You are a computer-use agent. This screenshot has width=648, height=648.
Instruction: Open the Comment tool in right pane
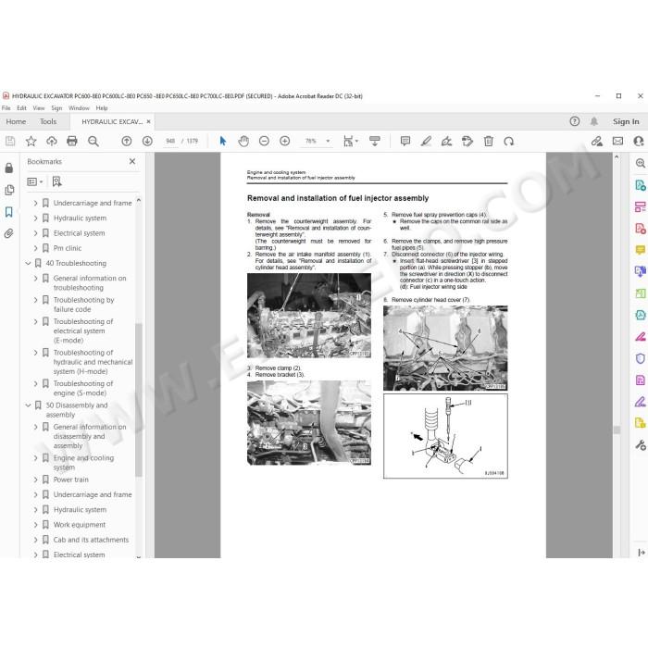pyautogui.click(x=641, y=250)
